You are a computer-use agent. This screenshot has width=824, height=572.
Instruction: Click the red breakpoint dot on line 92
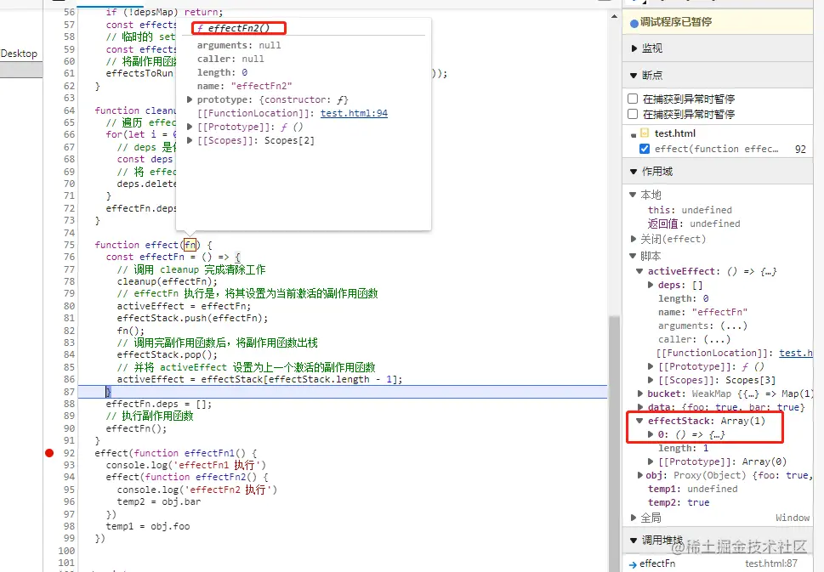[x=49, y=453]
